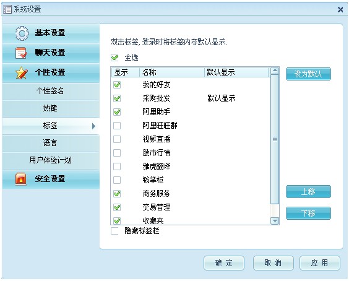Open the 个性签名 submenu item
This screenshot has height=281, width=349.
[51, 91]
